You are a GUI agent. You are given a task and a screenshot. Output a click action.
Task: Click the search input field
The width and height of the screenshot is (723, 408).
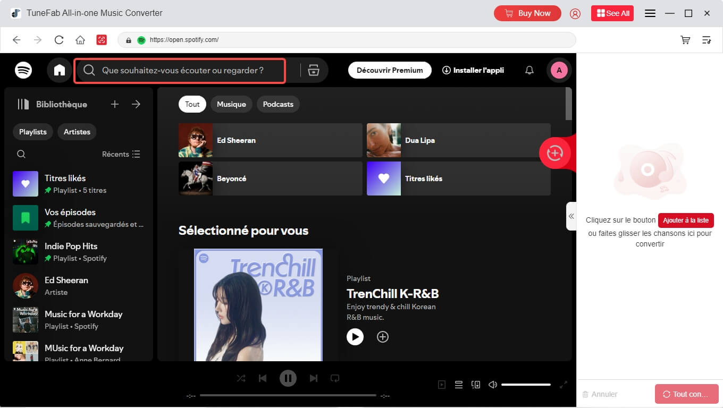[181, 70]
